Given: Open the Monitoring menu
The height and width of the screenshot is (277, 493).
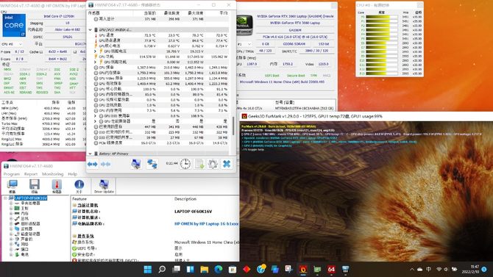Looking at the screenshot, I should 52,174.
